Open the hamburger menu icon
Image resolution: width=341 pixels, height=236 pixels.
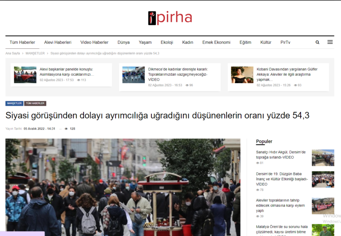(330, 42)
